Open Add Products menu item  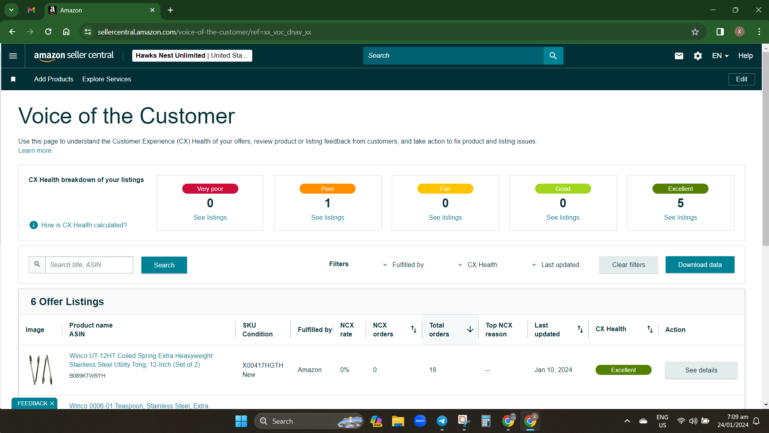[x=54, y=79]
